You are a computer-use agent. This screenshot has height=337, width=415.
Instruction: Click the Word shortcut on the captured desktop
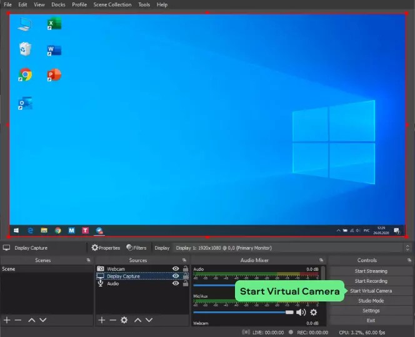pos(54,50)
